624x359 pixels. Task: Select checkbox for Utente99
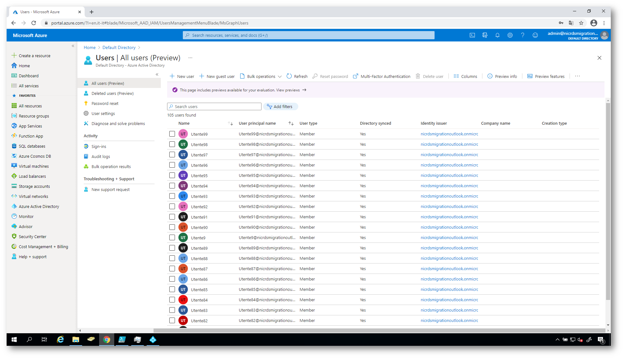(x=172, y=134)
